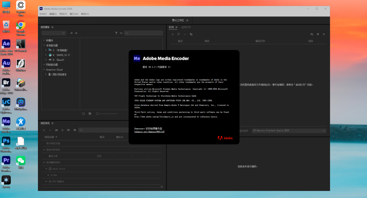Open preset settings icon in Preset Browser
This screenshot has height=198, width=367.
pyautogui.click(x=62, y=130)
